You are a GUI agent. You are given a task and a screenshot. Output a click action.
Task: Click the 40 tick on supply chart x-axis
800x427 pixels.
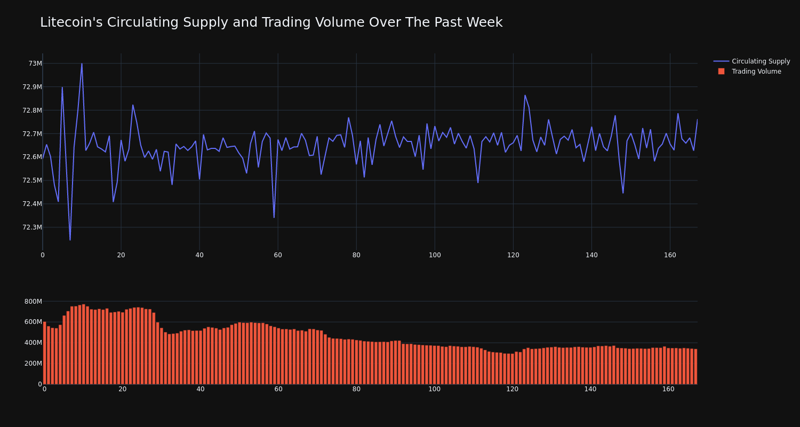coord(199,255)
